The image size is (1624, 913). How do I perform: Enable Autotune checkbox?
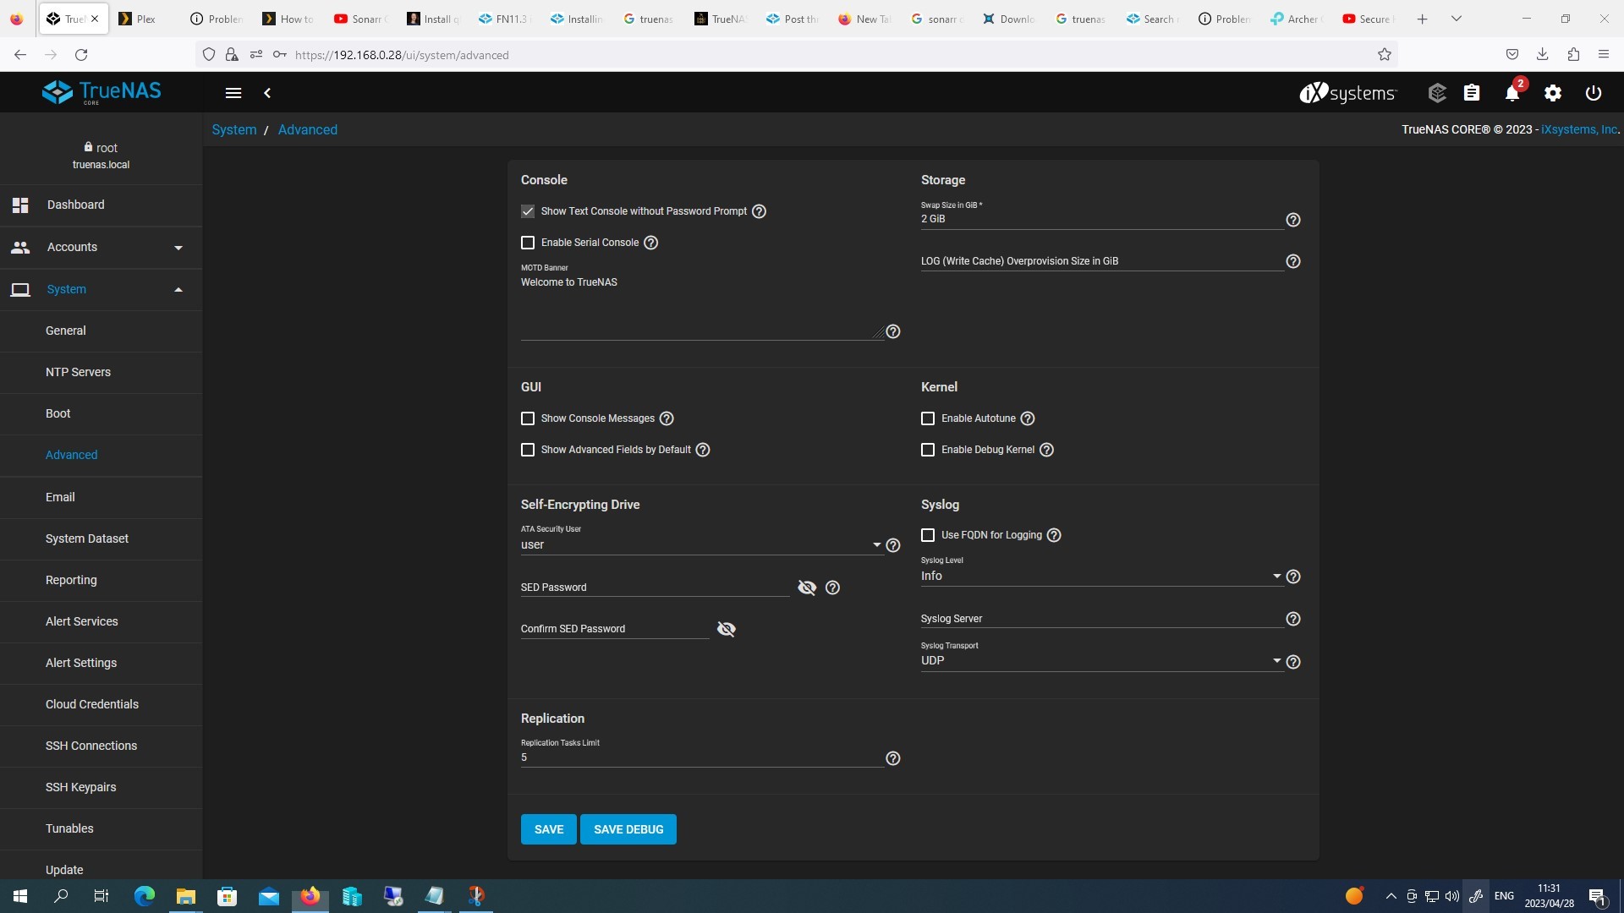pos(928,418)
